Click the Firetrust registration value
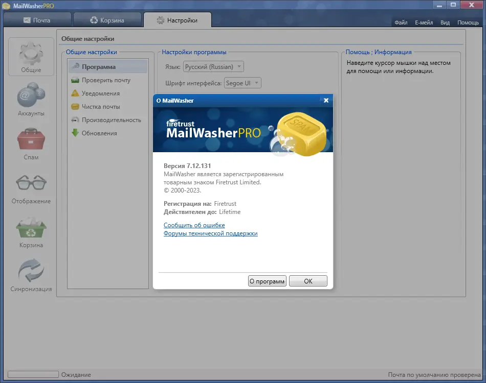This screenshot has width=486, height=383. [x=225, y=204]
